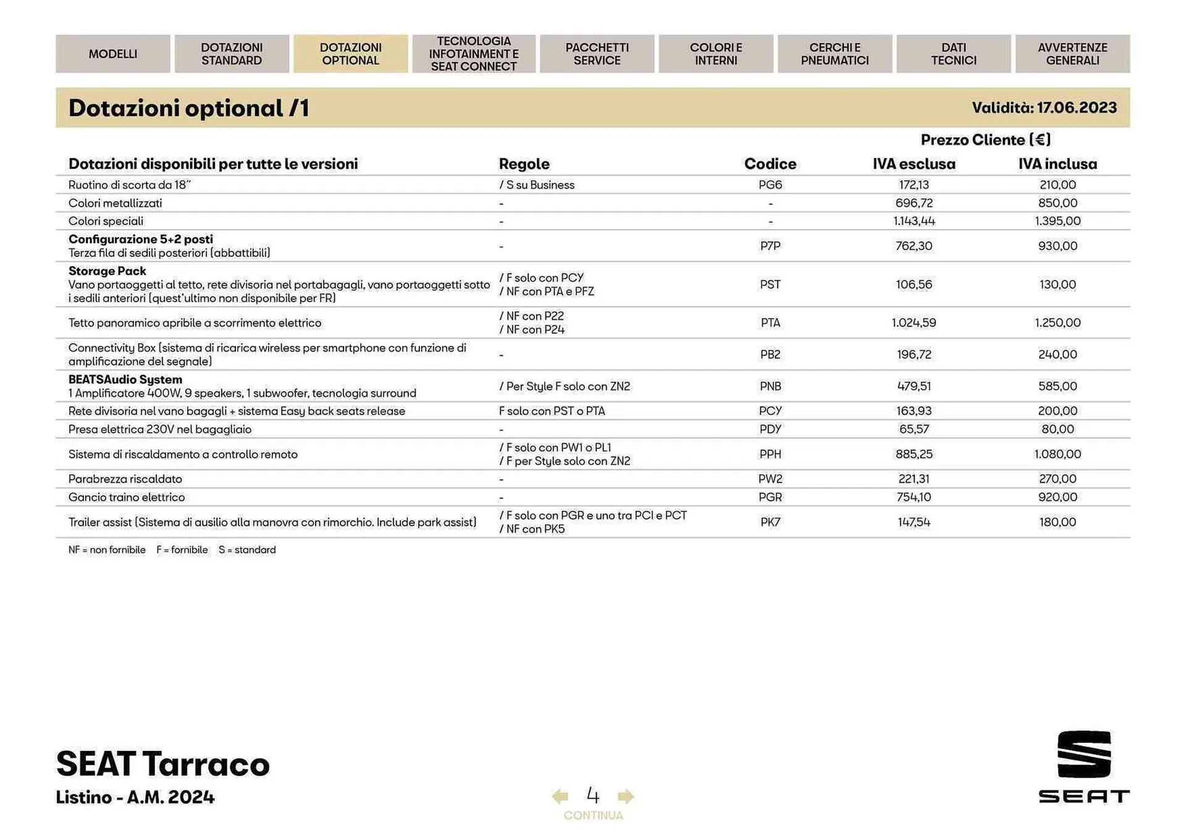Click the Connectivity Box description

point(267,354)
